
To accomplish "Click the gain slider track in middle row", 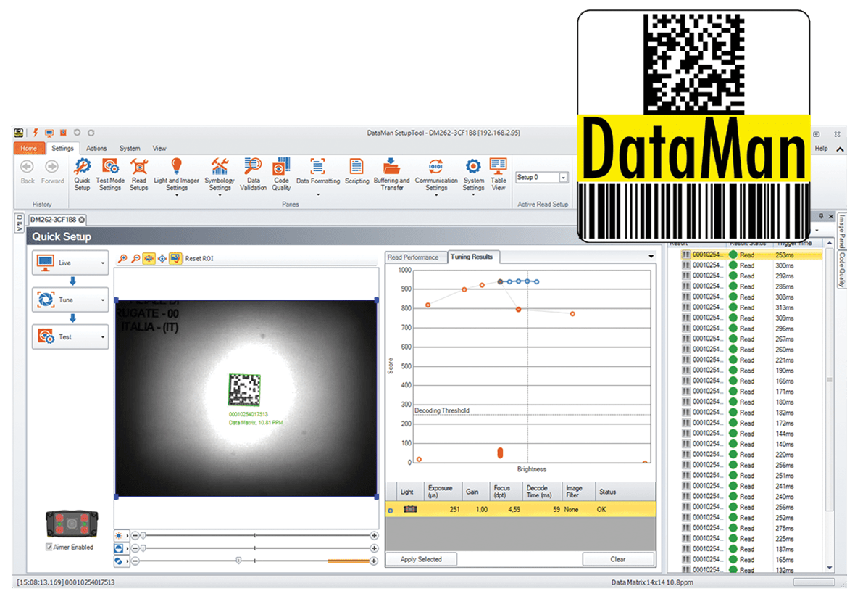I will tap(254, 548).
